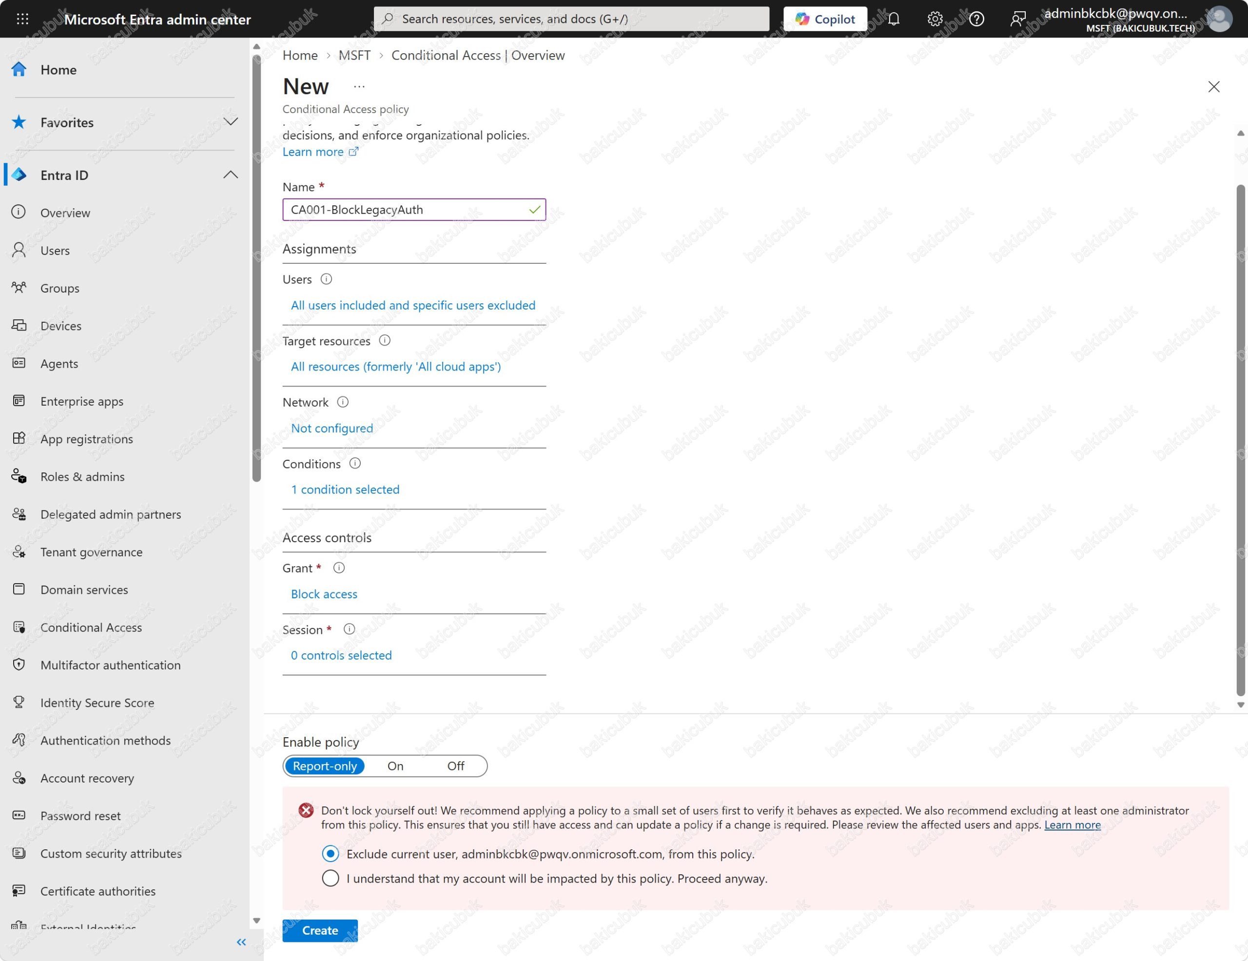Click the help question mark icon
The height and width of the screenshot is (961, 1248).
pos(976,19)
